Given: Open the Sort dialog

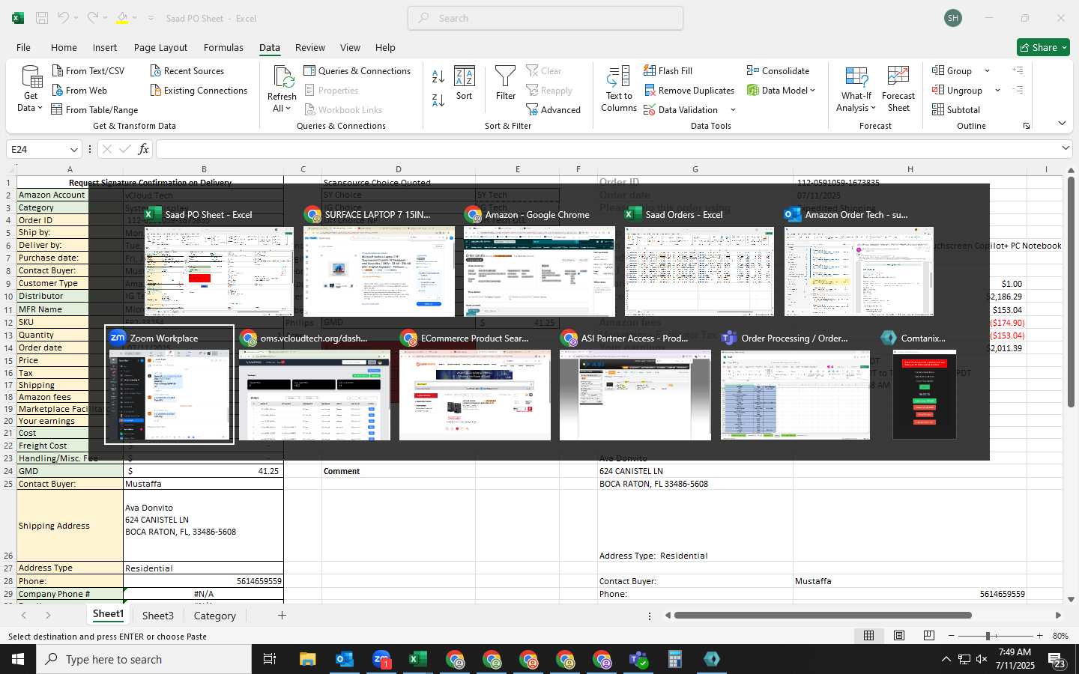Looking at the screenshot, I should click(x=465, y=83).
